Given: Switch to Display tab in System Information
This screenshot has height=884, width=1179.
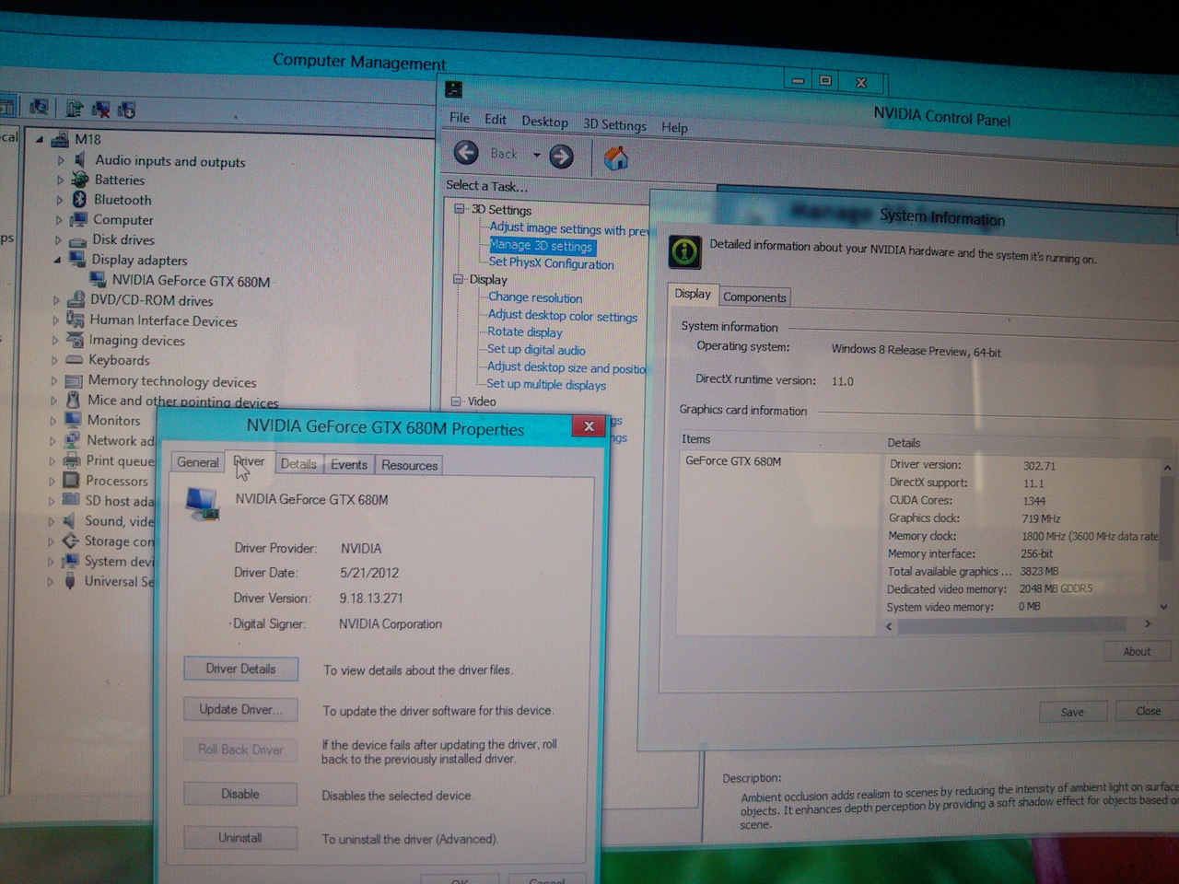Looking at the screenshot, I should click(x=693, y=294).
